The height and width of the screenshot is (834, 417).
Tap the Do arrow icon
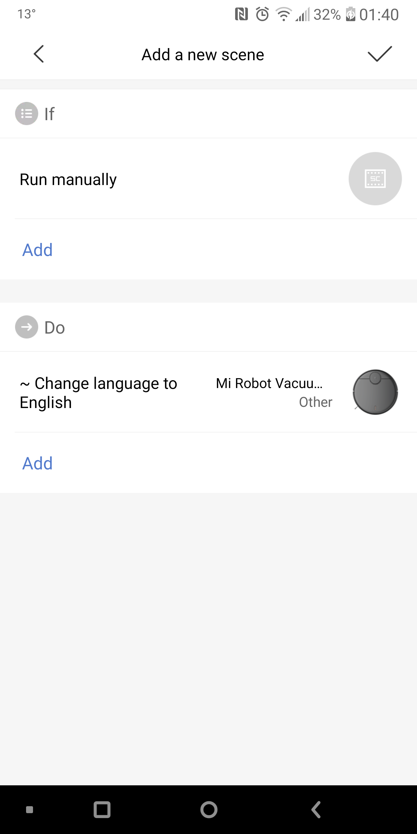[27, 327]
